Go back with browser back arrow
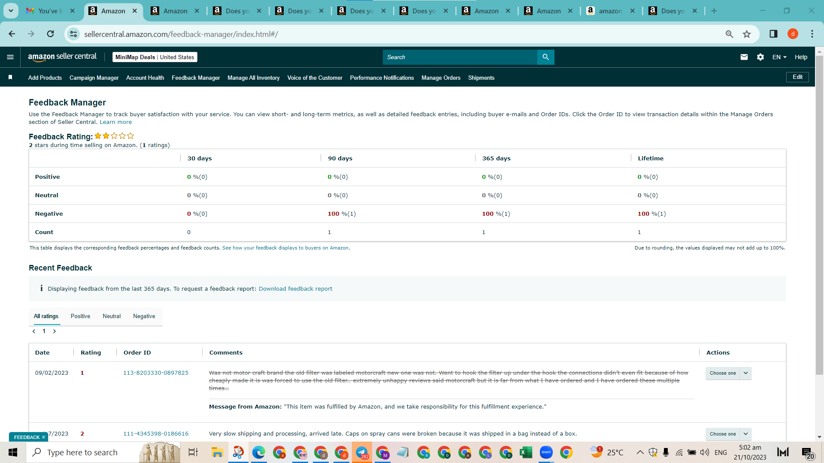This screenshot has height=463, width=824. (x=12, y=34)
